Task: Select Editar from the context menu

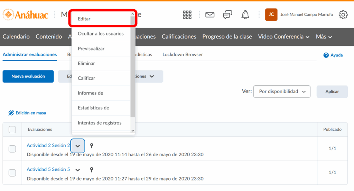Action: pos(84,19)
